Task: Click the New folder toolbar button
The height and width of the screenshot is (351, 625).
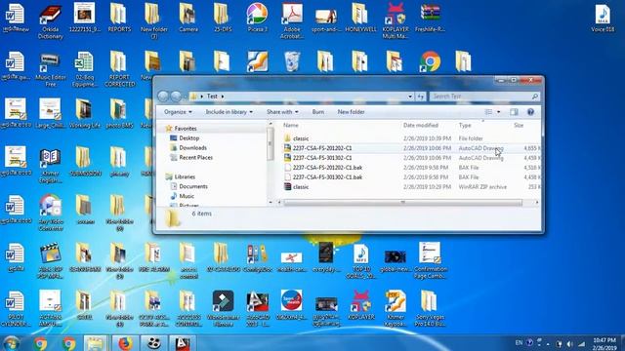Action: click(351, 112)
